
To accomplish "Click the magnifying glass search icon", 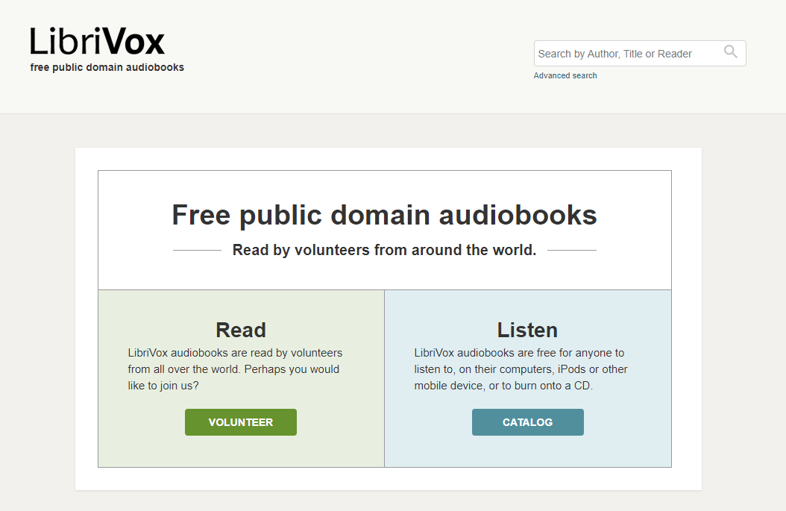I will [730, 51].
